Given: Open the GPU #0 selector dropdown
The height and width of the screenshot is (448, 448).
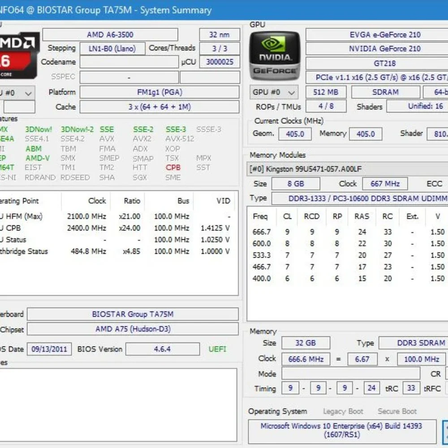Looking at the screenshot, I should pos(274,92).
